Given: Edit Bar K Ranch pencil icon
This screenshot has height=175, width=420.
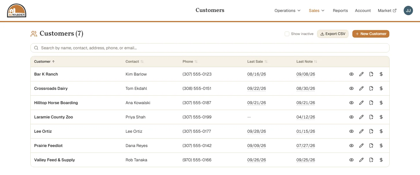Looking at the screenshot, I should (361, 74).
